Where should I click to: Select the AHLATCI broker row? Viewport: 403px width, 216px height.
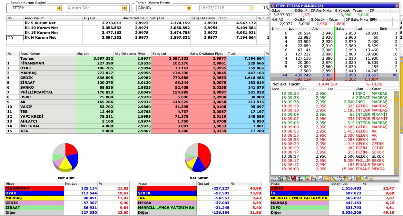click(138, 121)
